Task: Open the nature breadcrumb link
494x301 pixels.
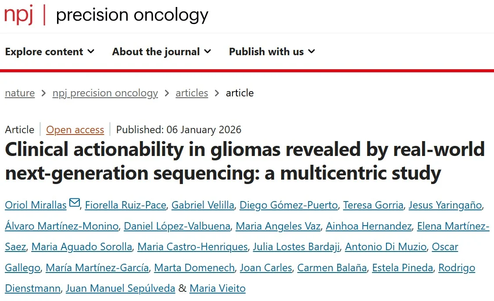Action: click(x=19, y=93)
